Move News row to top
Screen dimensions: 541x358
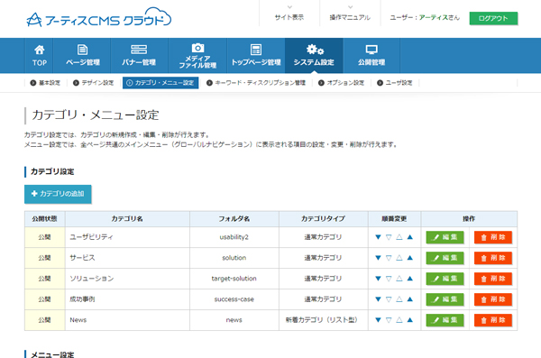(410, 320)
